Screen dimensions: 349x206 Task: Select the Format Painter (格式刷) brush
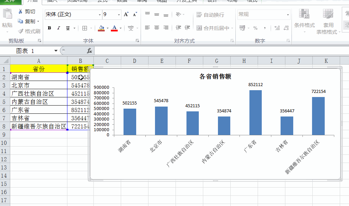[21, 31]
